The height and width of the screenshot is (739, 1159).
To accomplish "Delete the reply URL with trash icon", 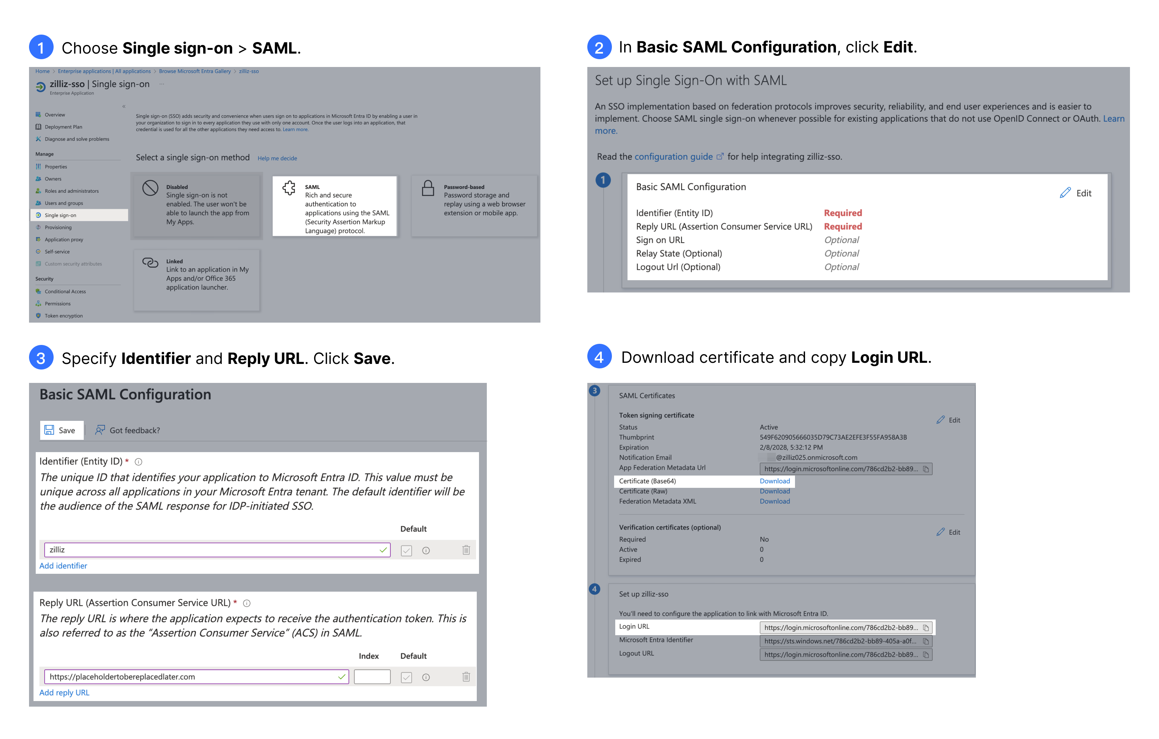I will [466, 677].
